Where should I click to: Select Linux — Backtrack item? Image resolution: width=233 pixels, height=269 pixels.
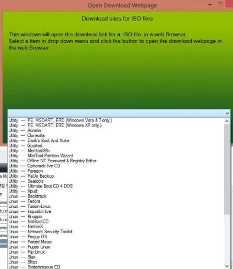coord(116,196)
